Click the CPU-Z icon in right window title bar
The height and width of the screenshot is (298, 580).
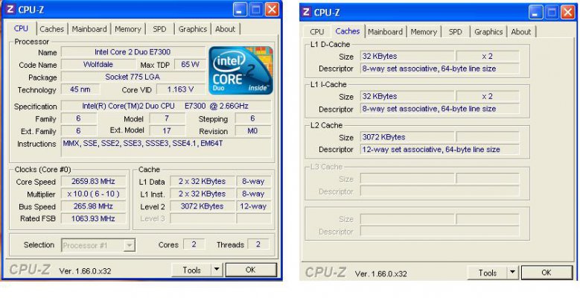[306, 12]
